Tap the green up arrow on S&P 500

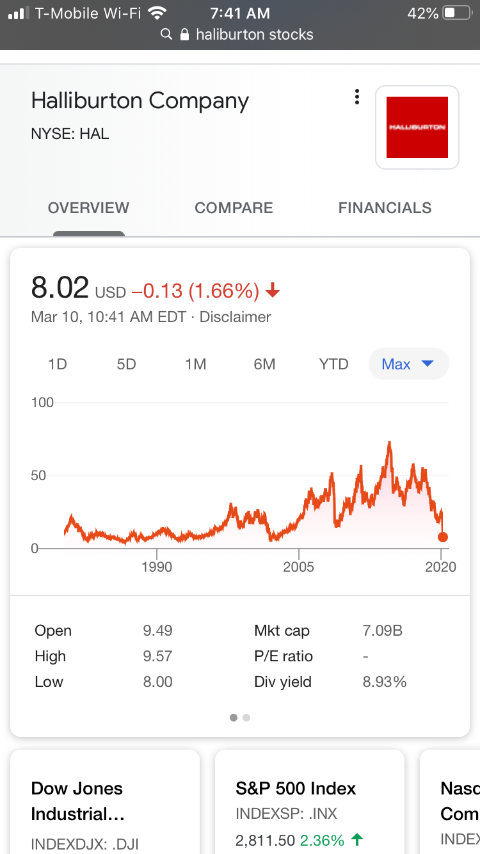click(357, 839)
